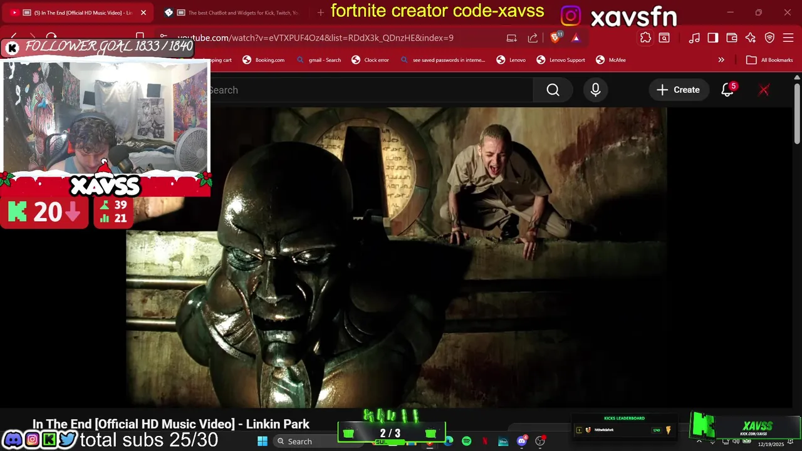Open the McAfee bookmark
This screenshot has width=802, height=451.
pyautogui.click(x=611, y=60)
